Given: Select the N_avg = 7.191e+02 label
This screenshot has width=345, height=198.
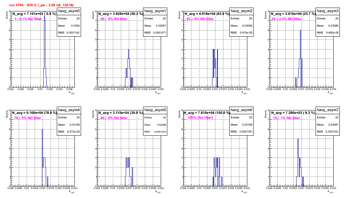Looking at the screenshot, I should pyautogui.click(x=34, y=14).
